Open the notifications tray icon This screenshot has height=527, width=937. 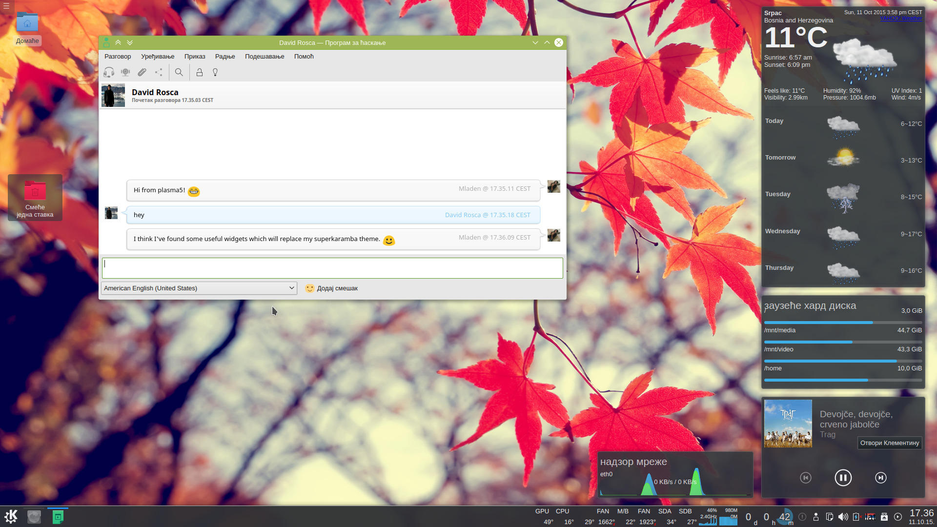pos(802,517)
